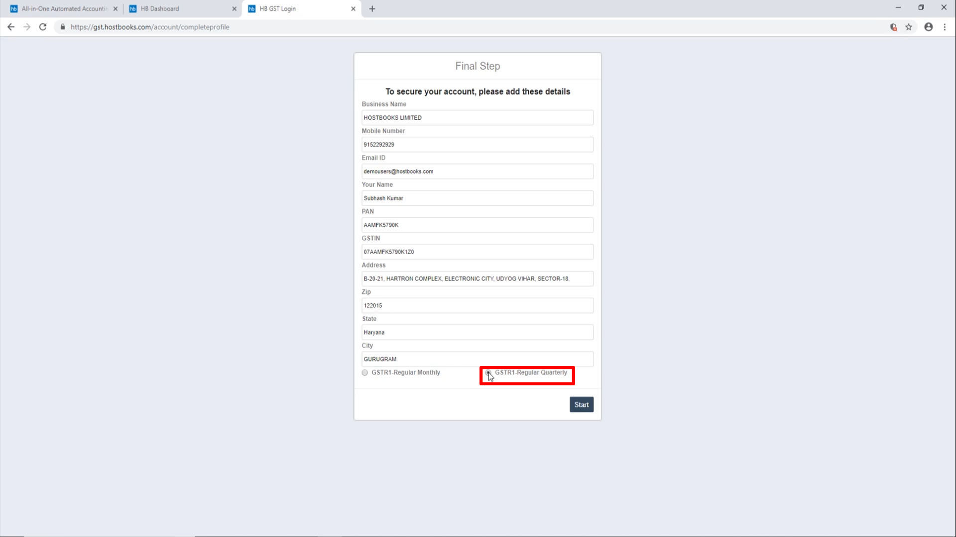Viewport: 956px width, 537px height.
Task: View site security lock icon
Action: (63, 27)
